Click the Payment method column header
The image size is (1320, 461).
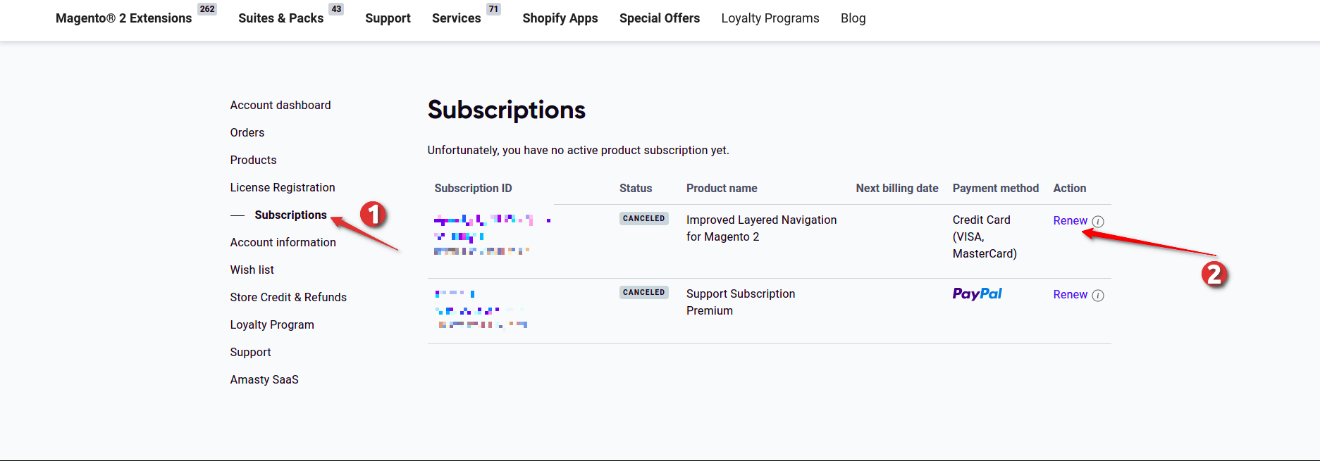pyautogui.click(x=996, y=188)
